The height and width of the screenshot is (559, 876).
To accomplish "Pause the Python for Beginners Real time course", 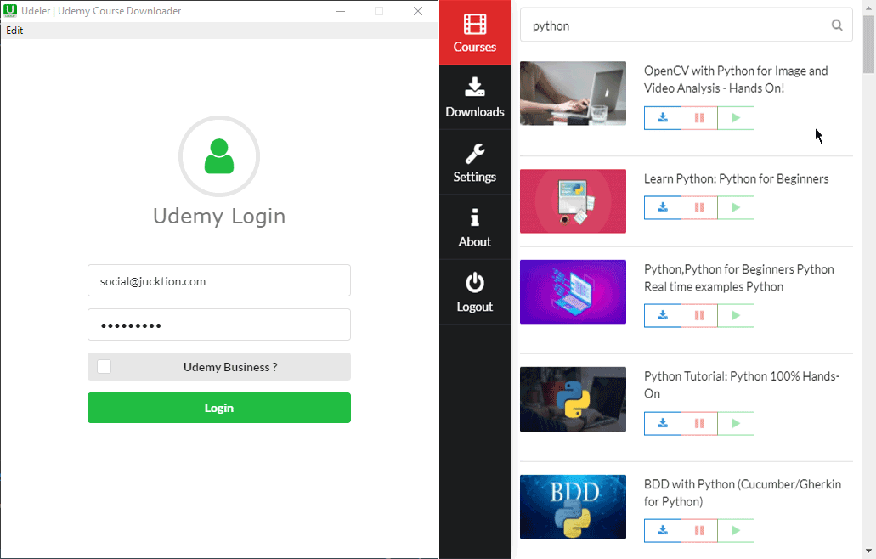I will [698, 315].
